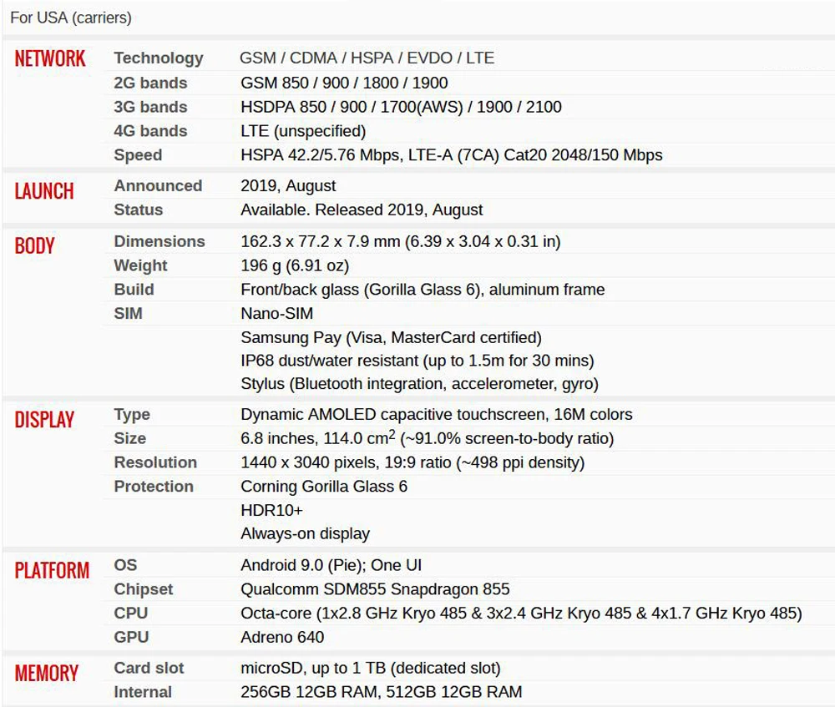The height and width of the screenshot is (707, 835).
Task: Open the 2G bands label
Action: (x=150, y=83)
